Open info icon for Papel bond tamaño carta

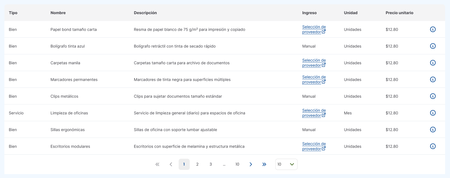433,29
